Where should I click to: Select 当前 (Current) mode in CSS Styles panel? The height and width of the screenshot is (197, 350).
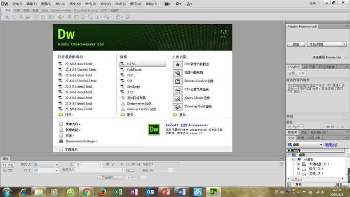301,73
